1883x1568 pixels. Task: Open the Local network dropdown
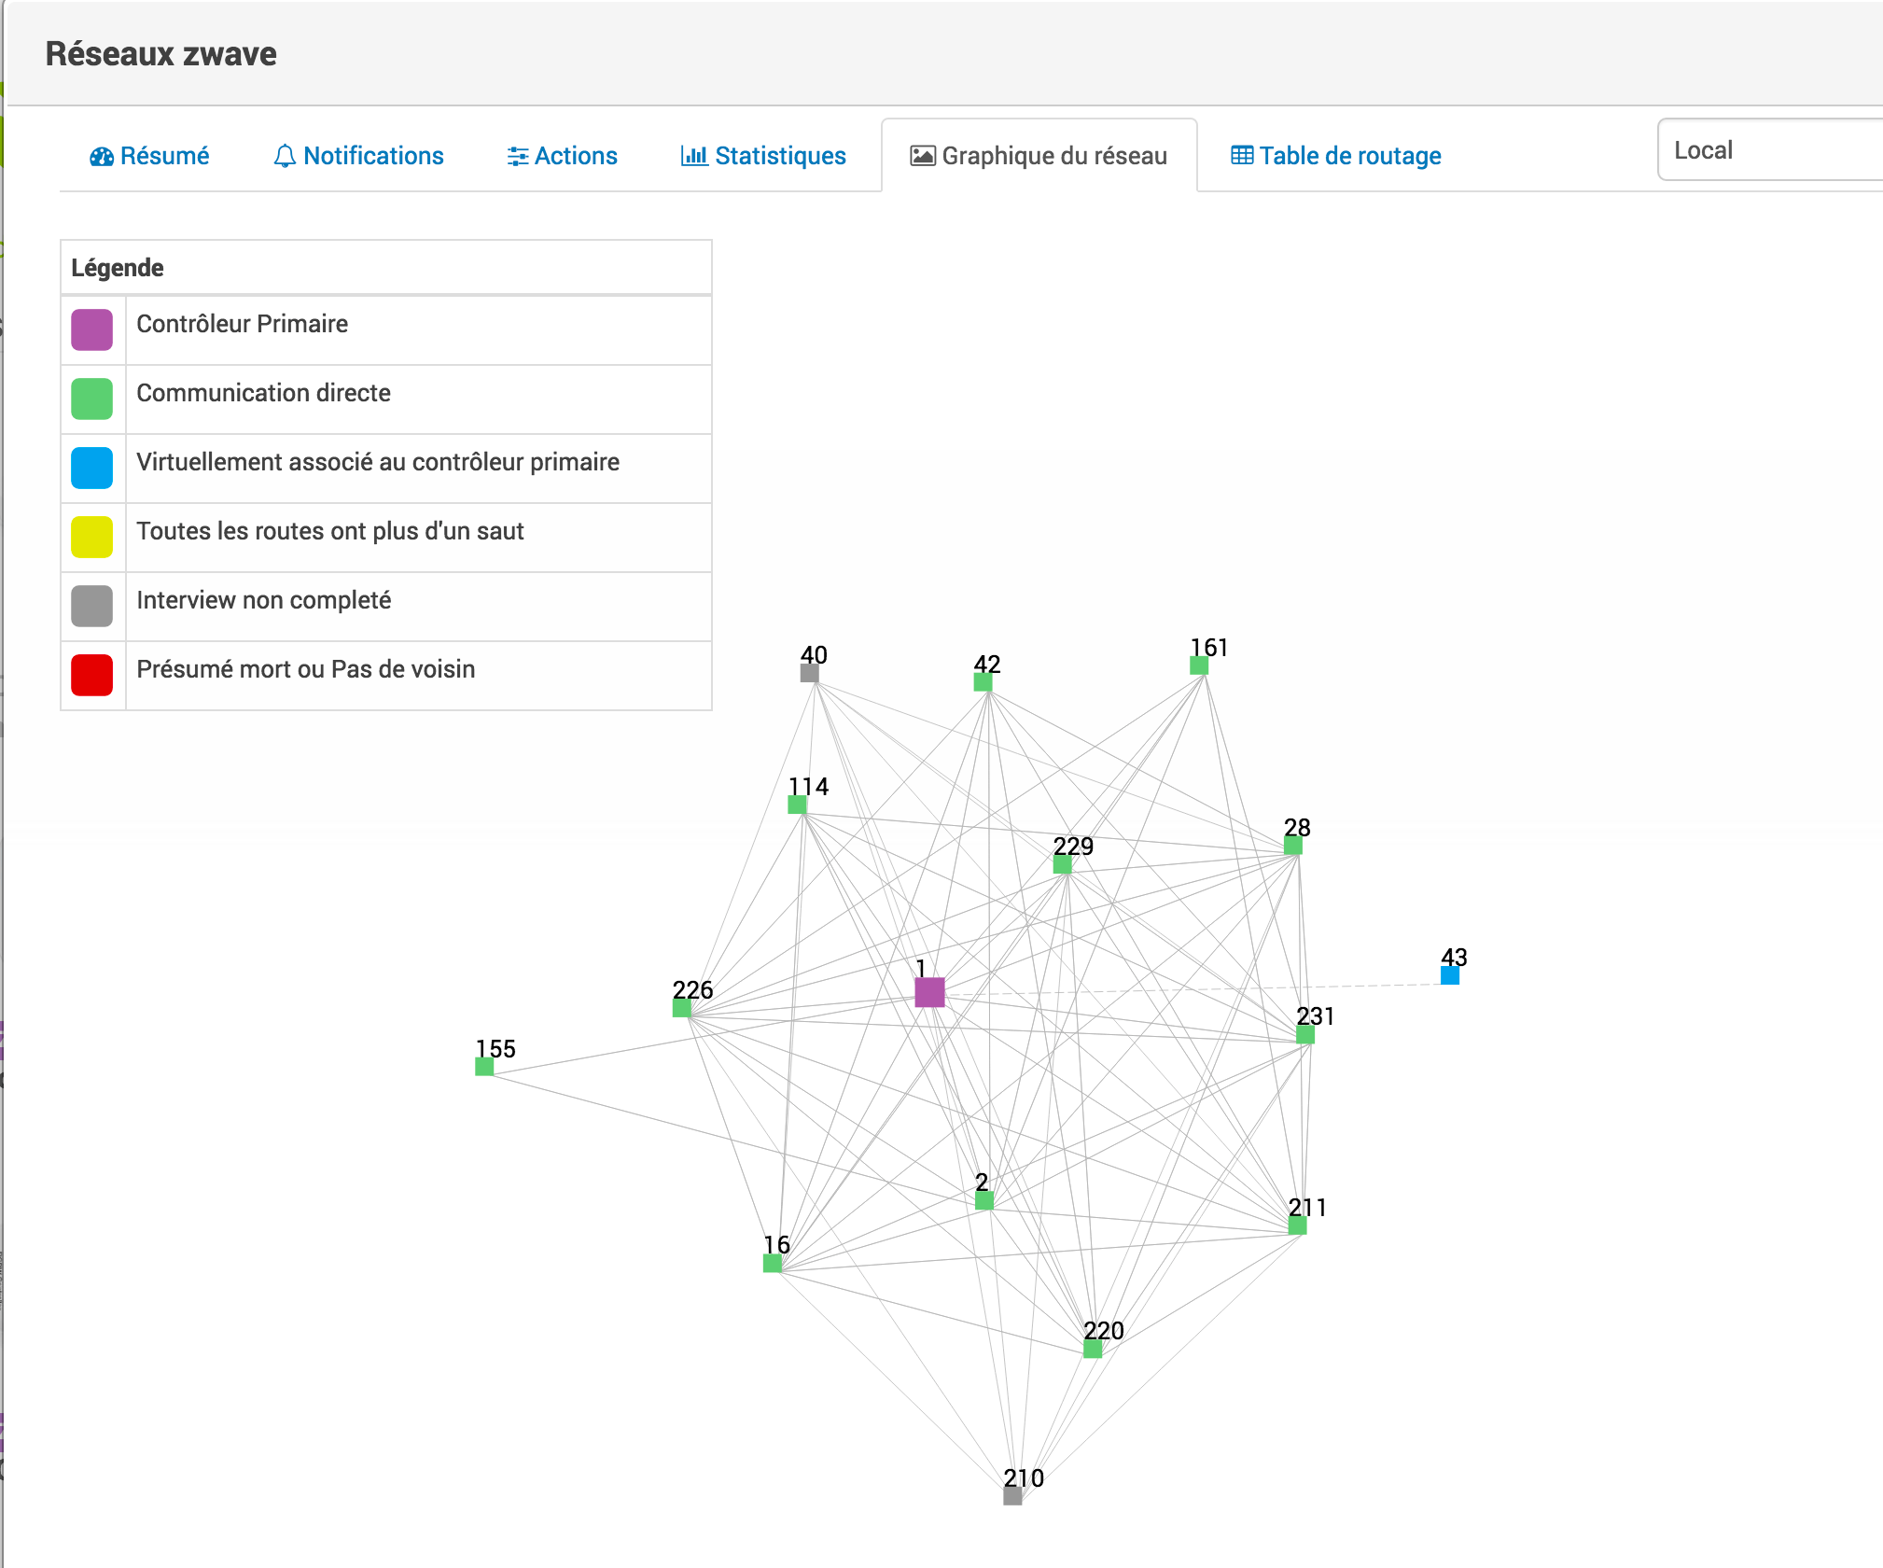click(1769, 149)
